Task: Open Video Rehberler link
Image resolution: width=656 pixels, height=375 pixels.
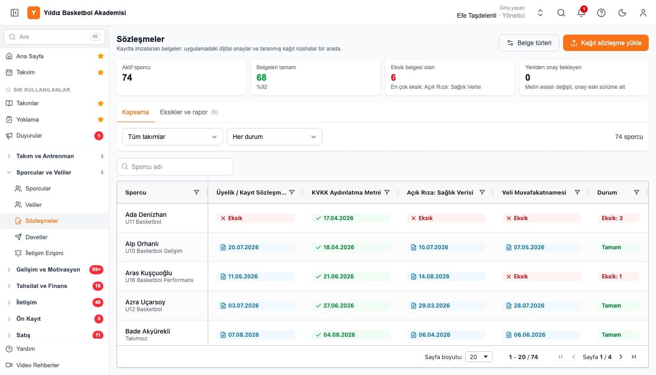Action: click(x=54, y=365)
